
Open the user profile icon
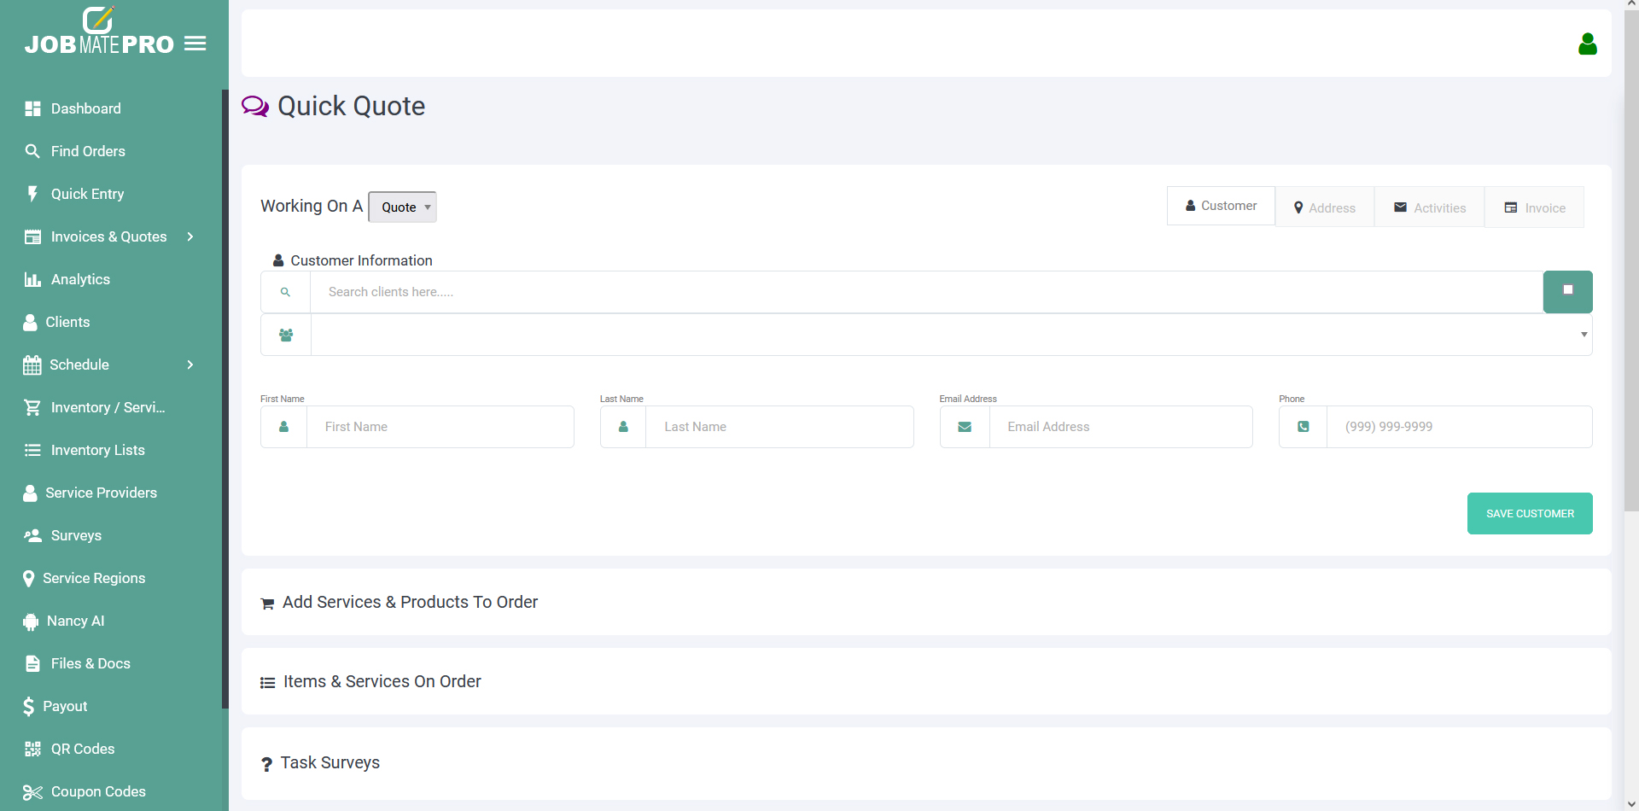click(x=1587, y=44)
